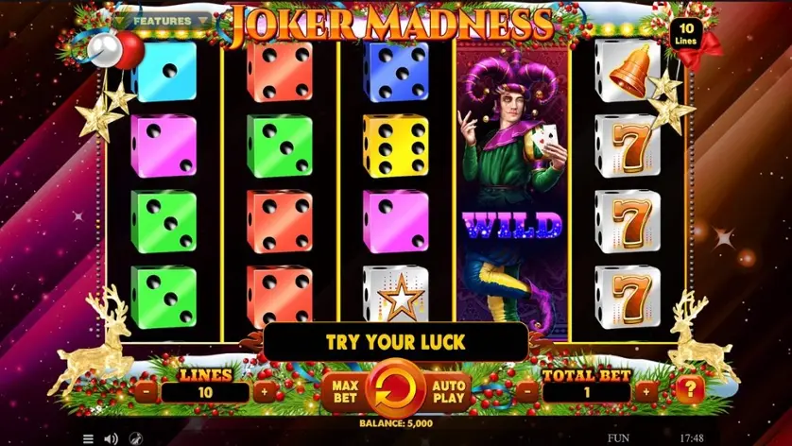Click the Try Your Luck message banner
Viewport: 792px width, 446px height.
point(395,342)
